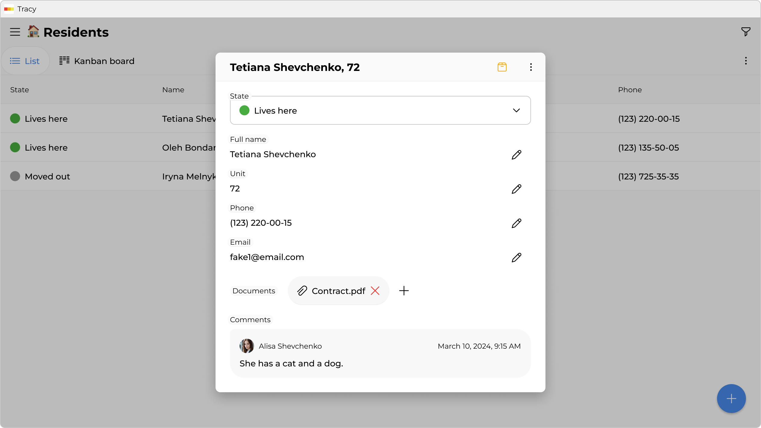This screenshot has height=428, width=761.
Task: Add a new resident with the blue plus button
Action: coord(731,398)
